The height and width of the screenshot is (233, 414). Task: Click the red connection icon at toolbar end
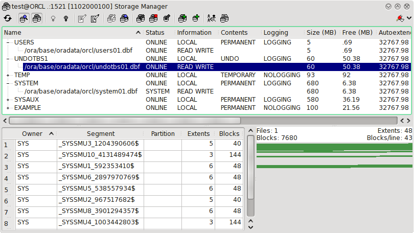(400, 18)
